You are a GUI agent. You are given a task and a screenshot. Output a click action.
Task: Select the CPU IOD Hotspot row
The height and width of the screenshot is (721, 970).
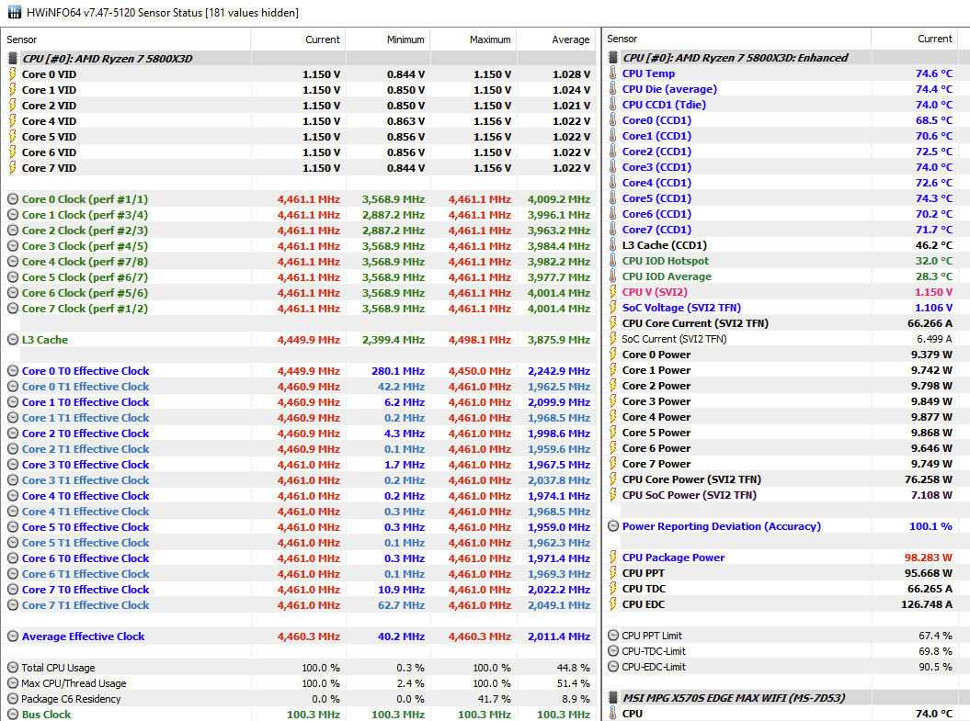785,261
